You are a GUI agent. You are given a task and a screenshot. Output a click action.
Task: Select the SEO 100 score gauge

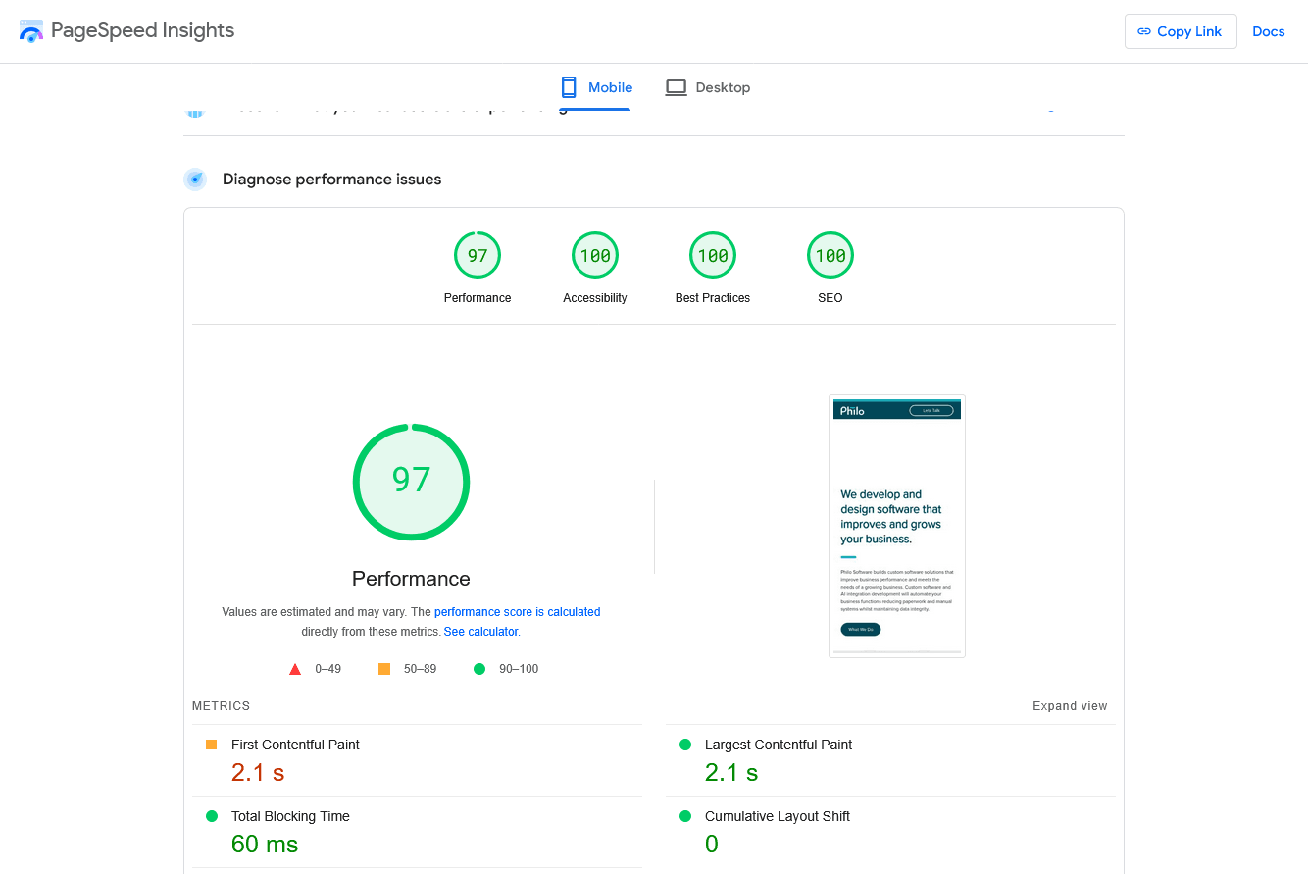pyautogui.click(x=830, y=256)
